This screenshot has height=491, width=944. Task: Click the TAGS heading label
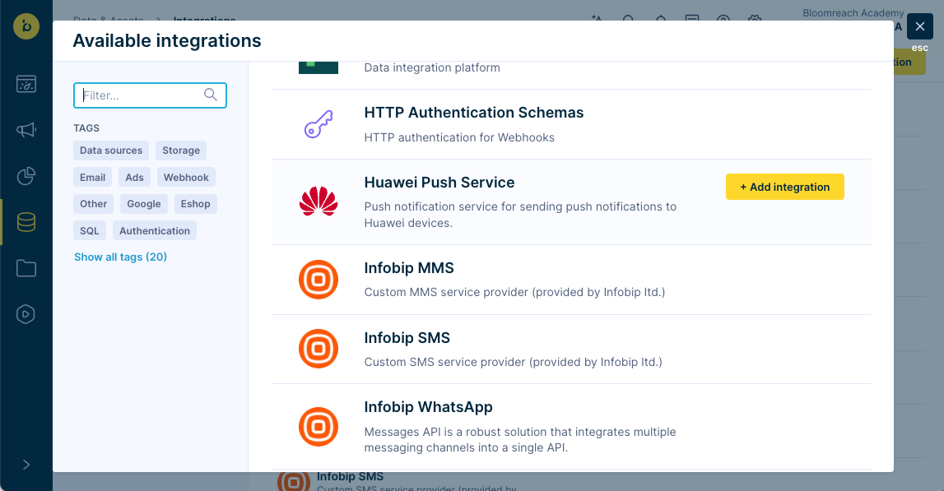[86, 128]
